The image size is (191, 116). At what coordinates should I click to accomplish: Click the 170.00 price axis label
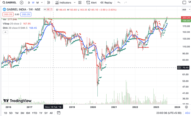tap(186, 26)
